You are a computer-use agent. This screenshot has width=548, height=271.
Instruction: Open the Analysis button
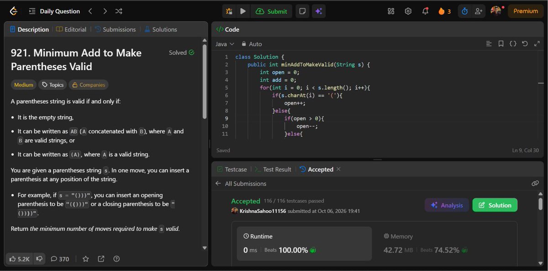click(447, 205)
